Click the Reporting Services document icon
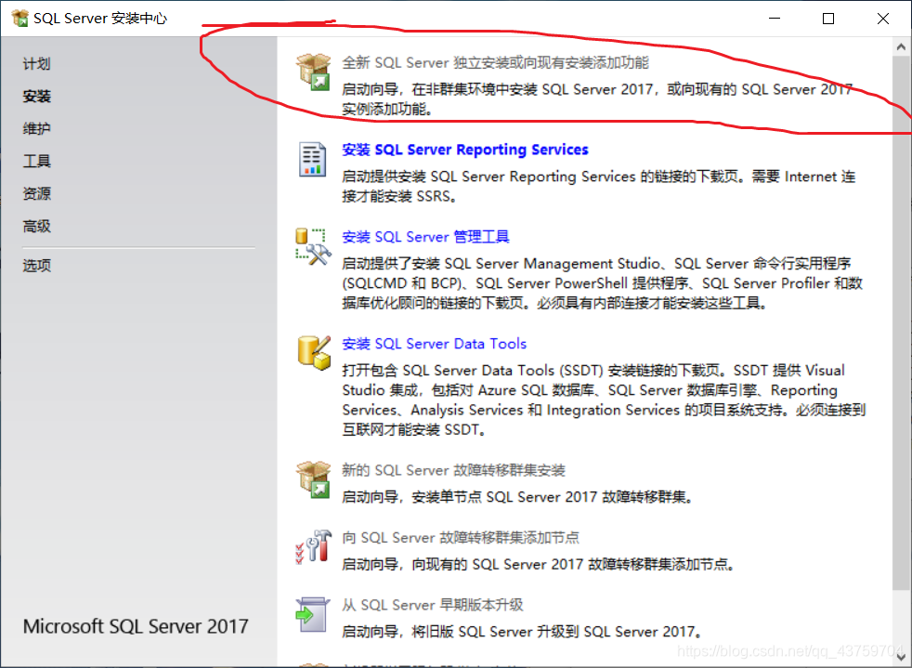Viewport: 912px width, 668px height. coord(312,159)
